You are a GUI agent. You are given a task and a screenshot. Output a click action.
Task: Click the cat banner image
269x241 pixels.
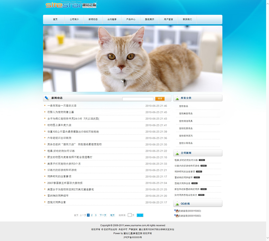click(x=132, y=59)
